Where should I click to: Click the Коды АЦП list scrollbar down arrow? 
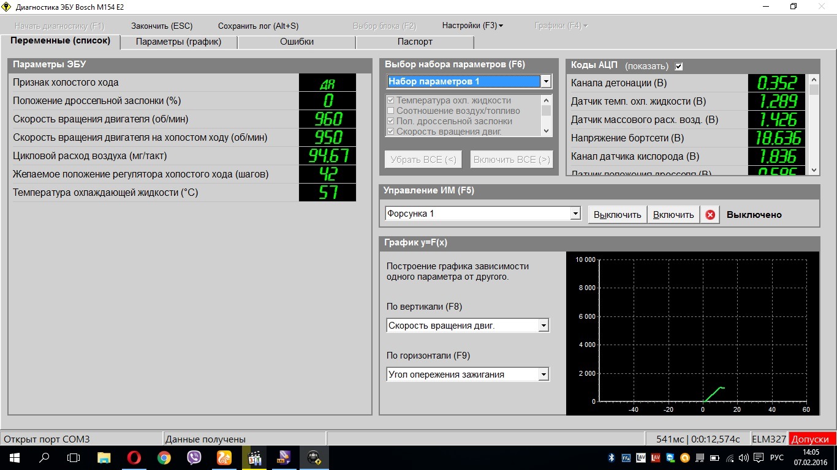pyautogui.click(x=814, y=170)
